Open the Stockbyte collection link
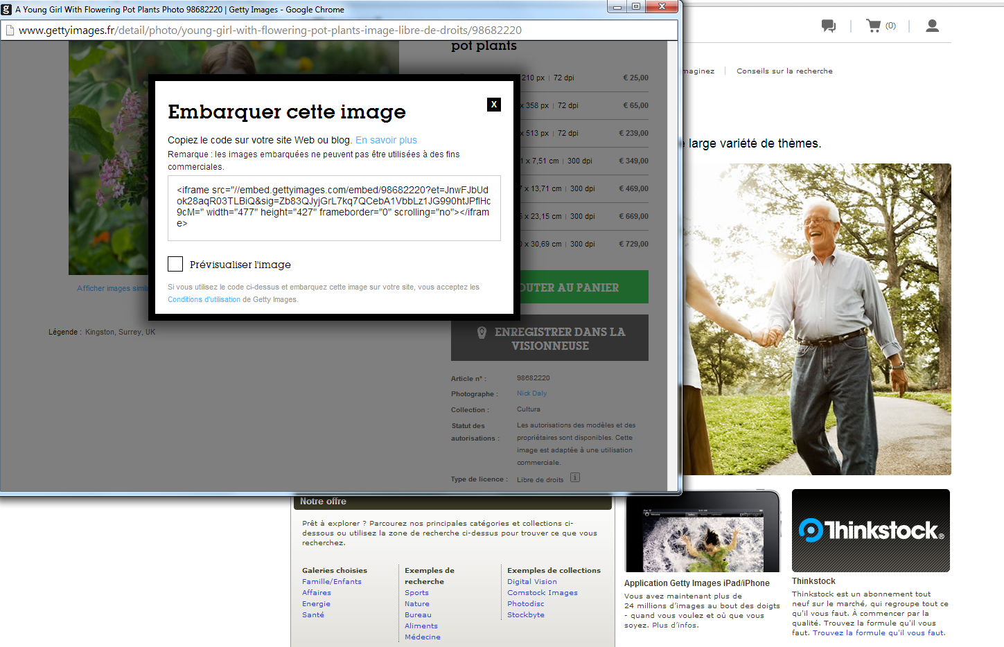This screenshot has height=647, width=1004. pos(526,615)
